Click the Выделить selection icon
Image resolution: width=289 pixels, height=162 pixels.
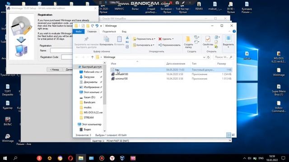coord(228,38)
